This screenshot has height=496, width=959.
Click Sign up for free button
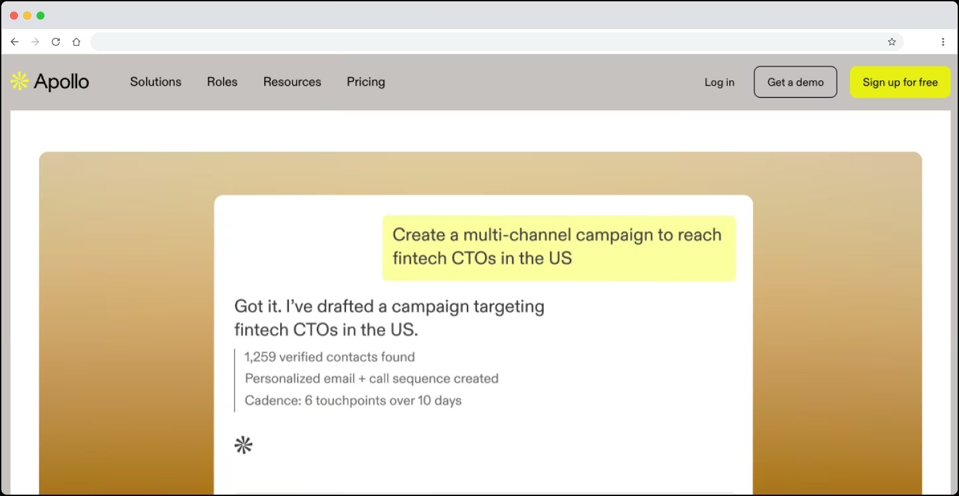coord(900,82)
